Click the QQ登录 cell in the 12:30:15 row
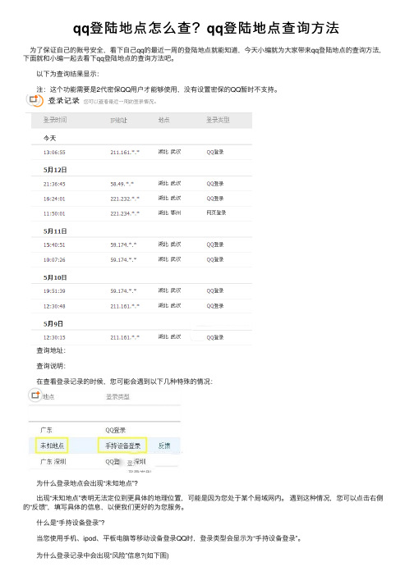The image size is (414, 585). tap(215, 338)
